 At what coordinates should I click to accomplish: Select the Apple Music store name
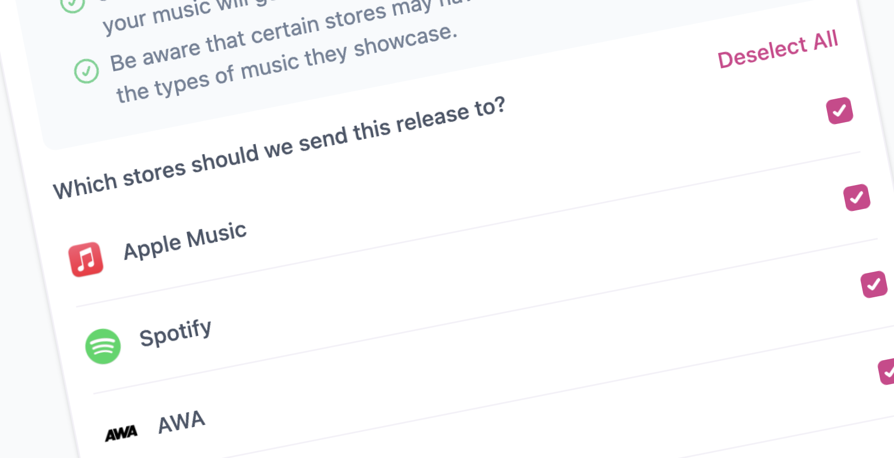tap(185, 241)
